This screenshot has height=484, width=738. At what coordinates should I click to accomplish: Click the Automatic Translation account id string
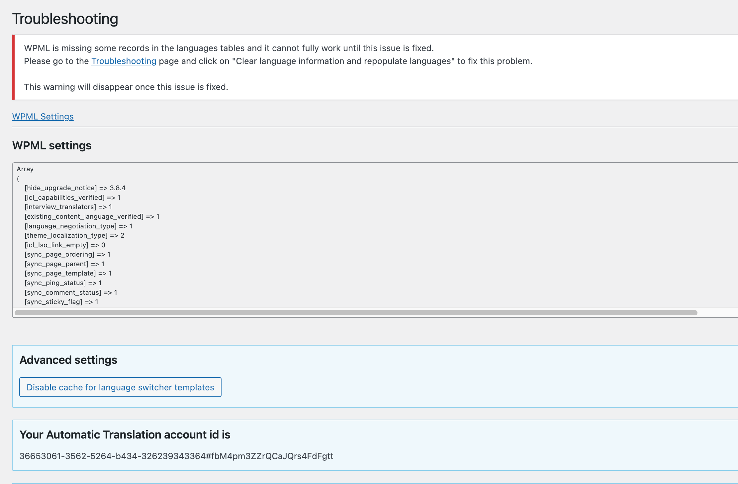pyautogui.click(x=176, y=456)
